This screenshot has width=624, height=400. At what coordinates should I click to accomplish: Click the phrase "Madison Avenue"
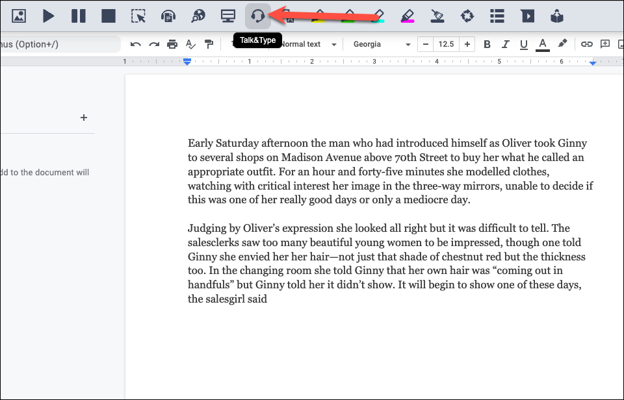321,157
